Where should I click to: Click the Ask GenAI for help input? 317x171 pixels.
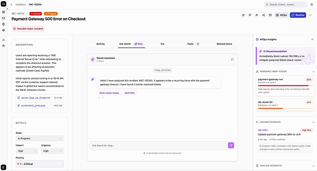pyautogui.click(x=158, y=145)
